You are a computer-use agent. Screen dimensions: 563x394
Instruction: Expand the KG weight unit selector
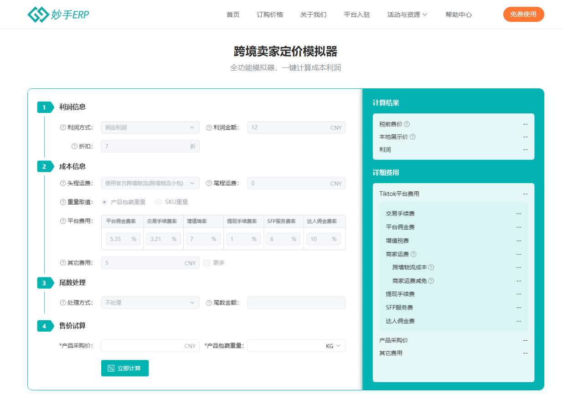pos(334,346)
